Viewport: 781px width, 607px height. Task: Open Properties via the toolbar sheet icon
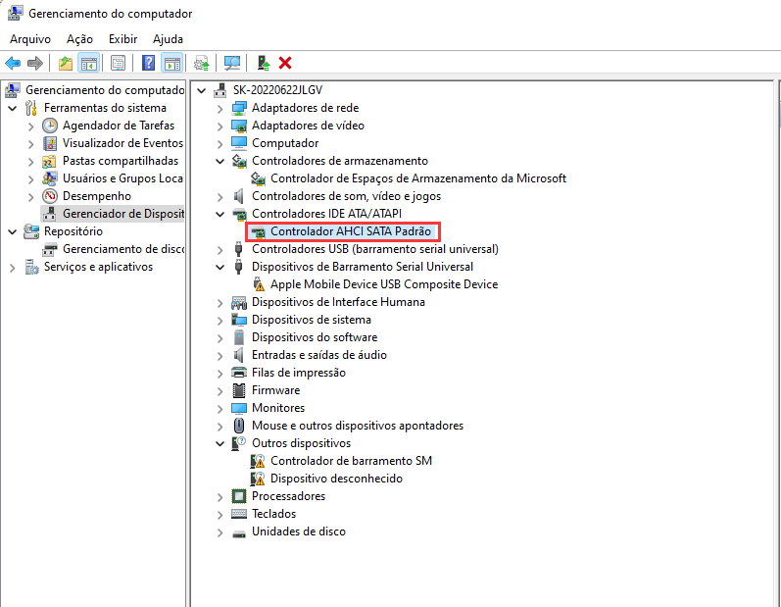pyautogui.click(x=118, y=64)
